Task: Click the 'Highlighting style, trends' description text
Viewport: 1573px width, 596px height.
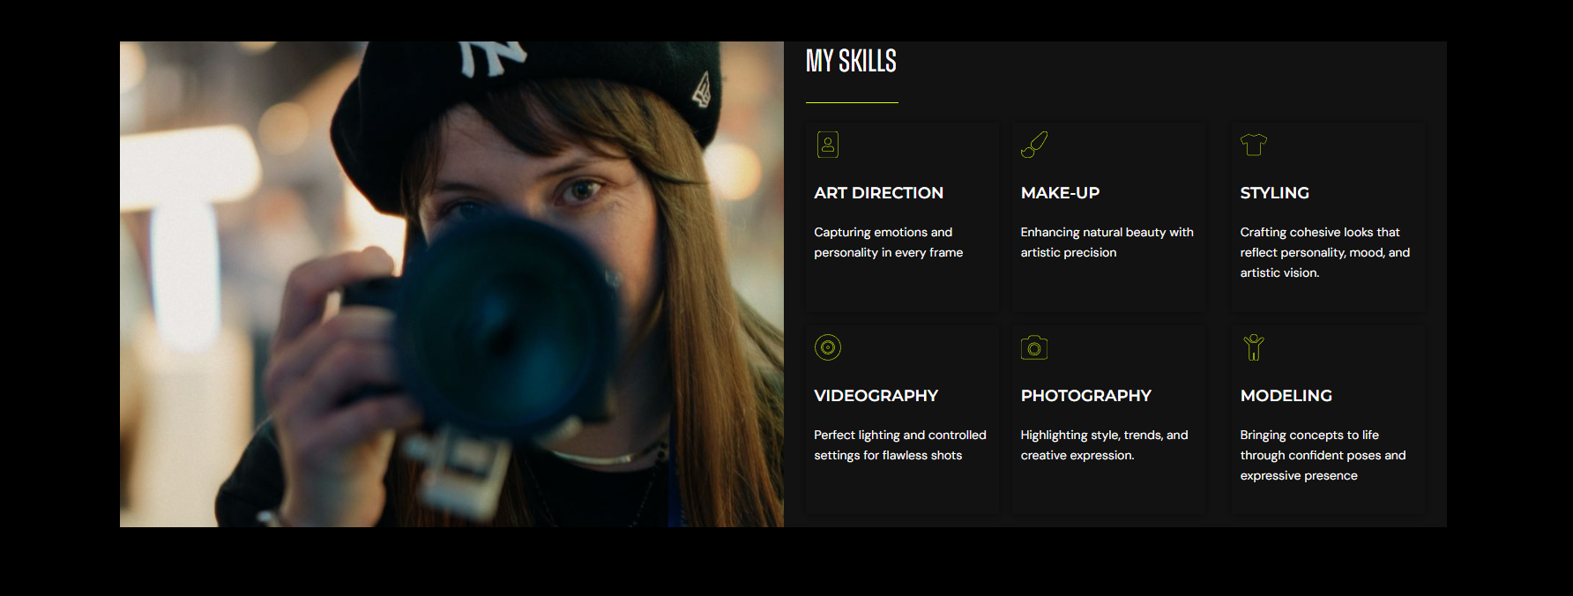Action: point(1104,445)
